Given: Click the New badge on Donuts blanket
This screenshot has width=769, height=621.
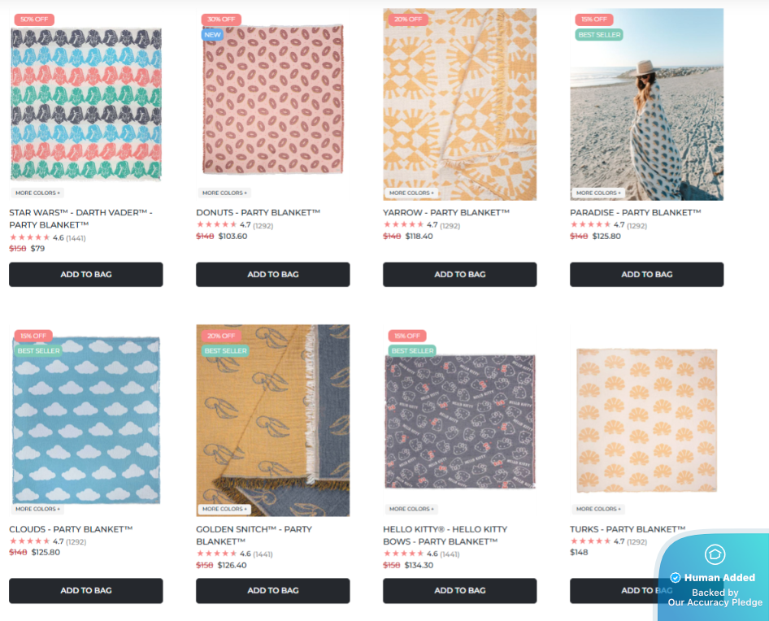Looking at the screenshot, I should click(x=212, y=35).
